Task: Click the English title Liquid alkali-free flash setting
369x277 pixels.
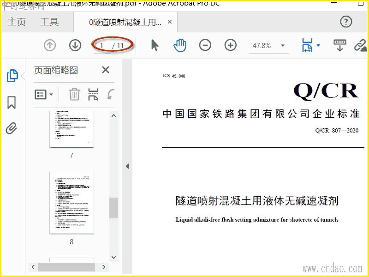Action: pos(257,220)
